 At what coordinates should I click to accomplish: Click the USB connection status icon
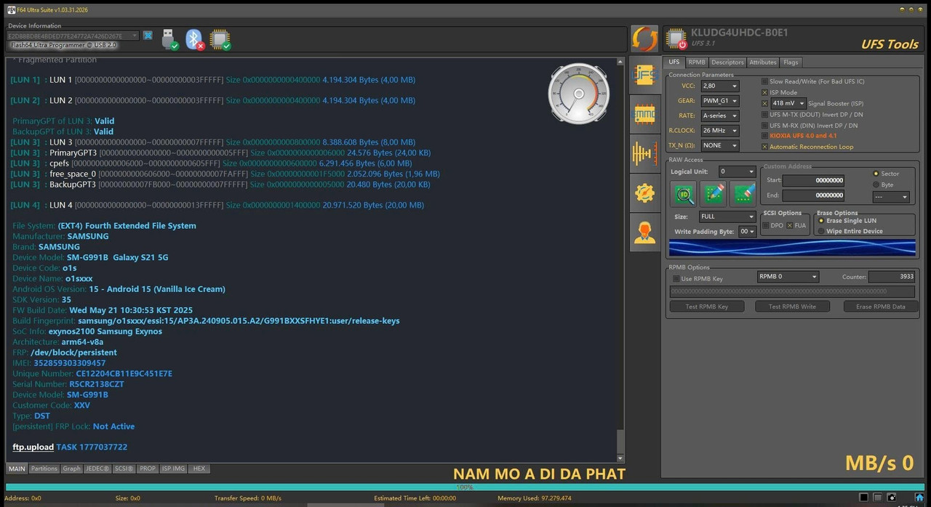pyautogui.click(x=169, y=39)
